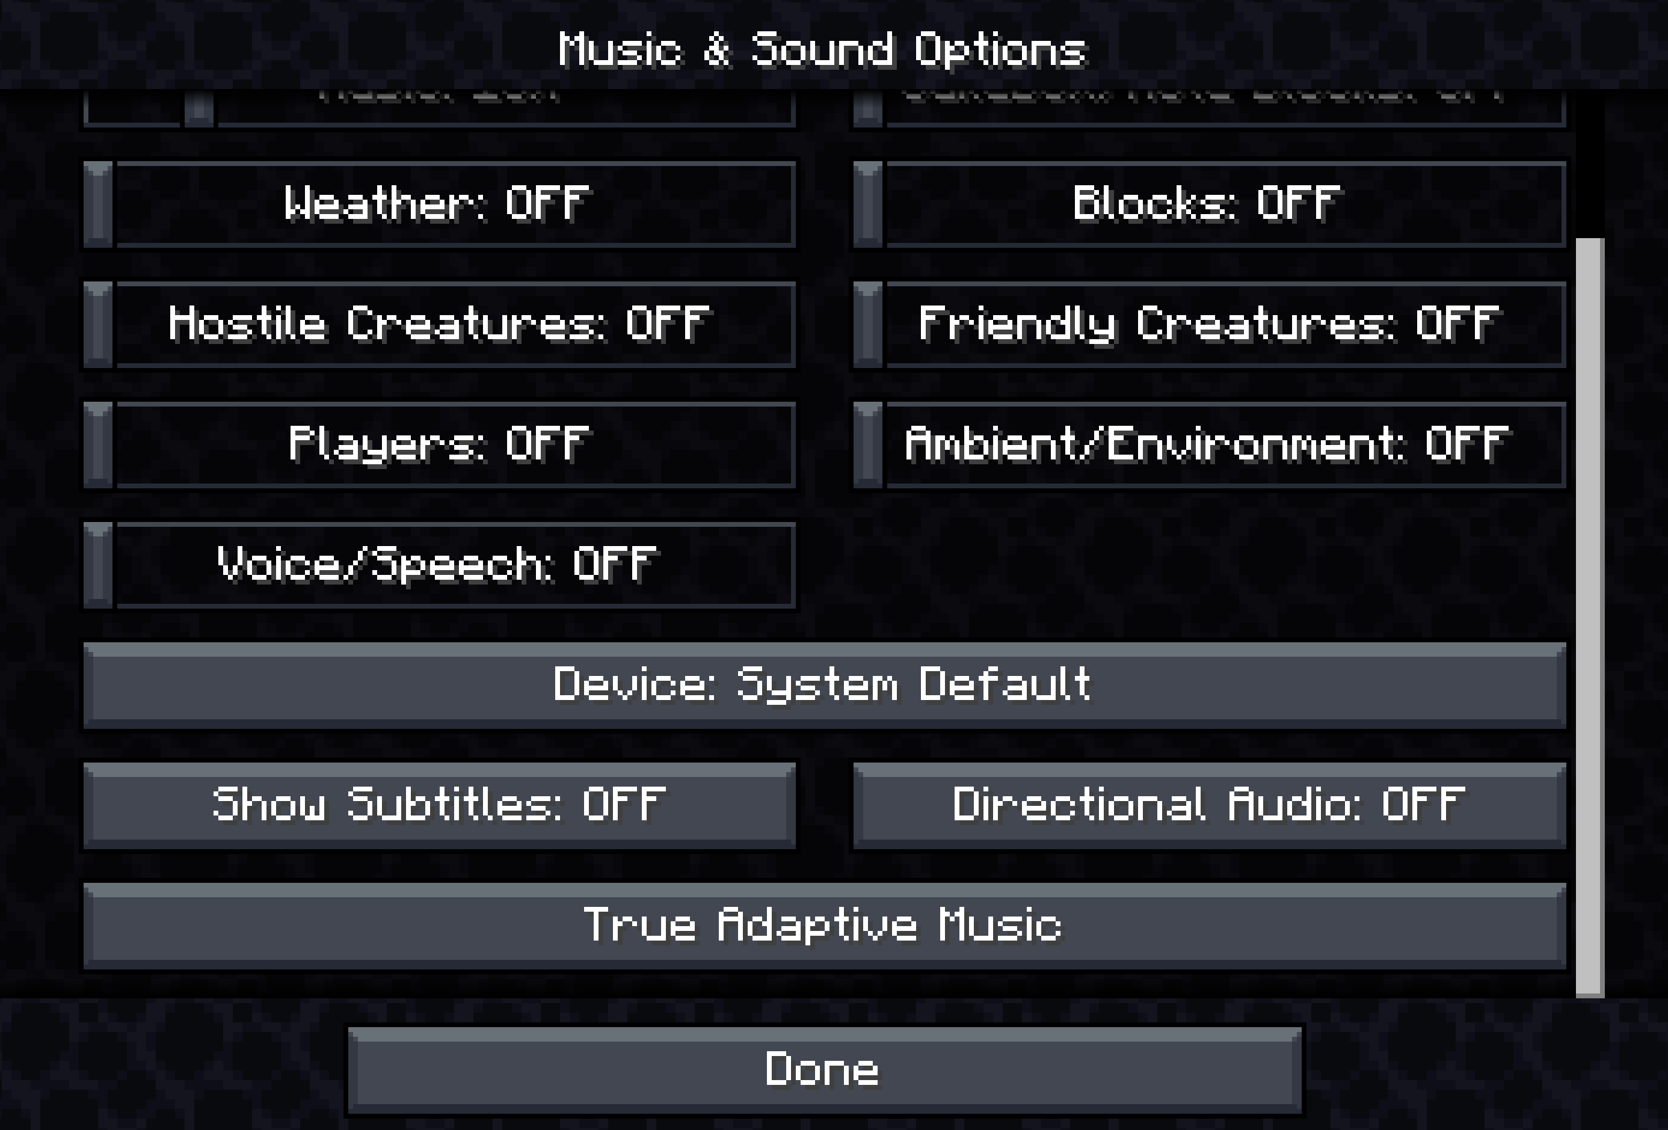Click the Done button
Screen dimensions: 1668x1130
[x=825, y=1070]
